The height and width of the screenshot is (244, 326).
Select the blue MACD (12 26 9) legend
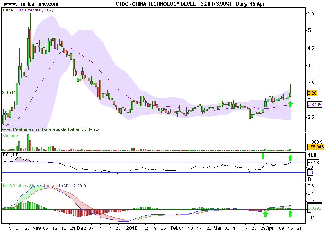(72, 186)
